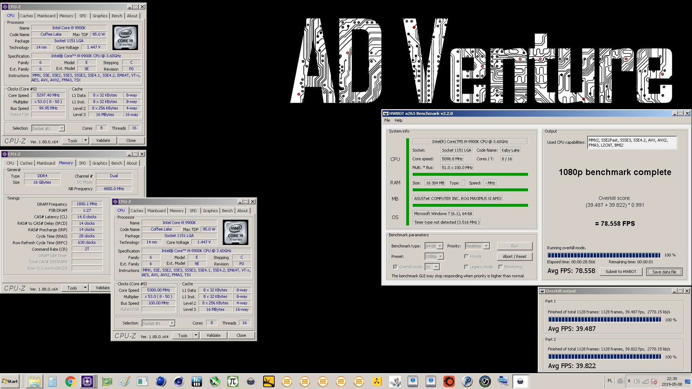Viewport: 692px width, 389px height.
Task: Click the Overkill output window title icon
Action: coord(542,291)
